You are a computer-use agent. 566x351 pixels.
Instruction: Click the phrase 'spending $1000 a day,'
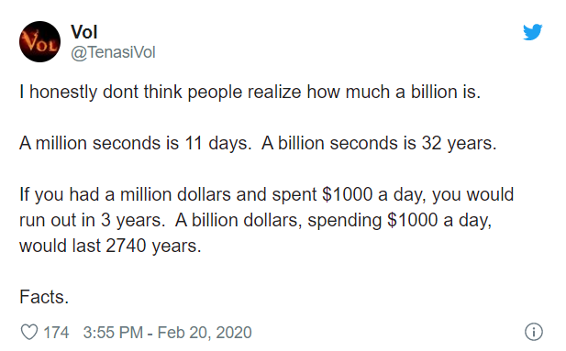pos(400,221)
